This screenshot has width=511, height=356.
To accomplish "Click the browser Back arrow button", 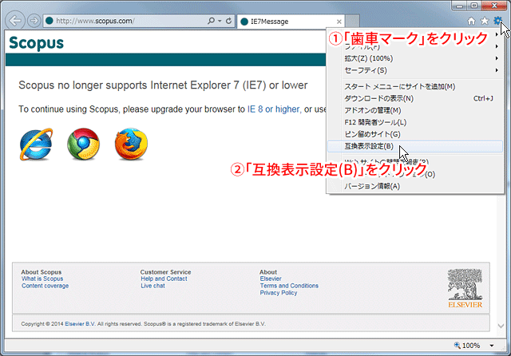I will click(14, 21).
